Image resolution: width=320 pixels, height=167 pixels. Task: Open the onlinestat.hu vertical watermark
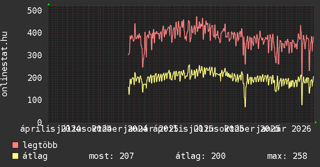coord(5,64)
